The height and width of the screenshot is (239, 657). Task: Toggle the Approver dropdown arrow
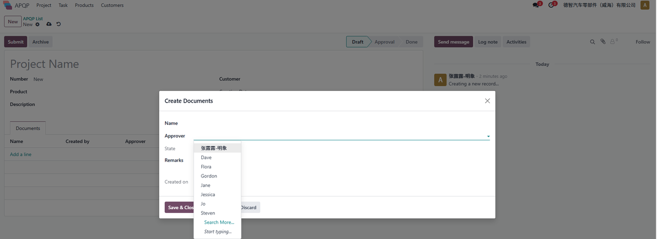[488, 136]
